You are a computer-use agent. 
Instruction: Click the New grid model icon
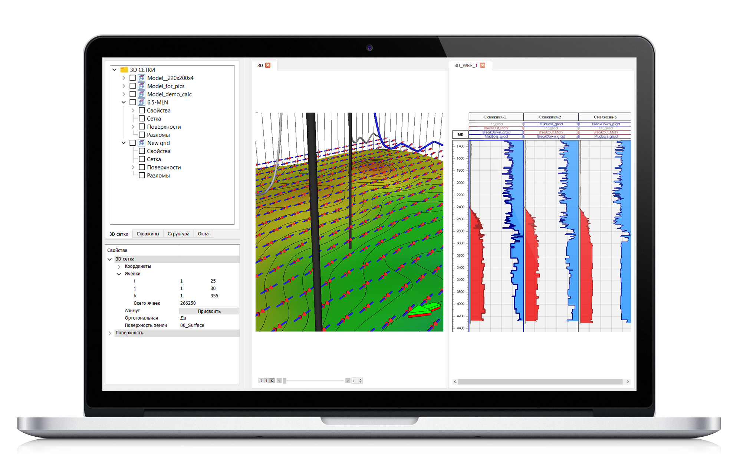click(141, 143)
